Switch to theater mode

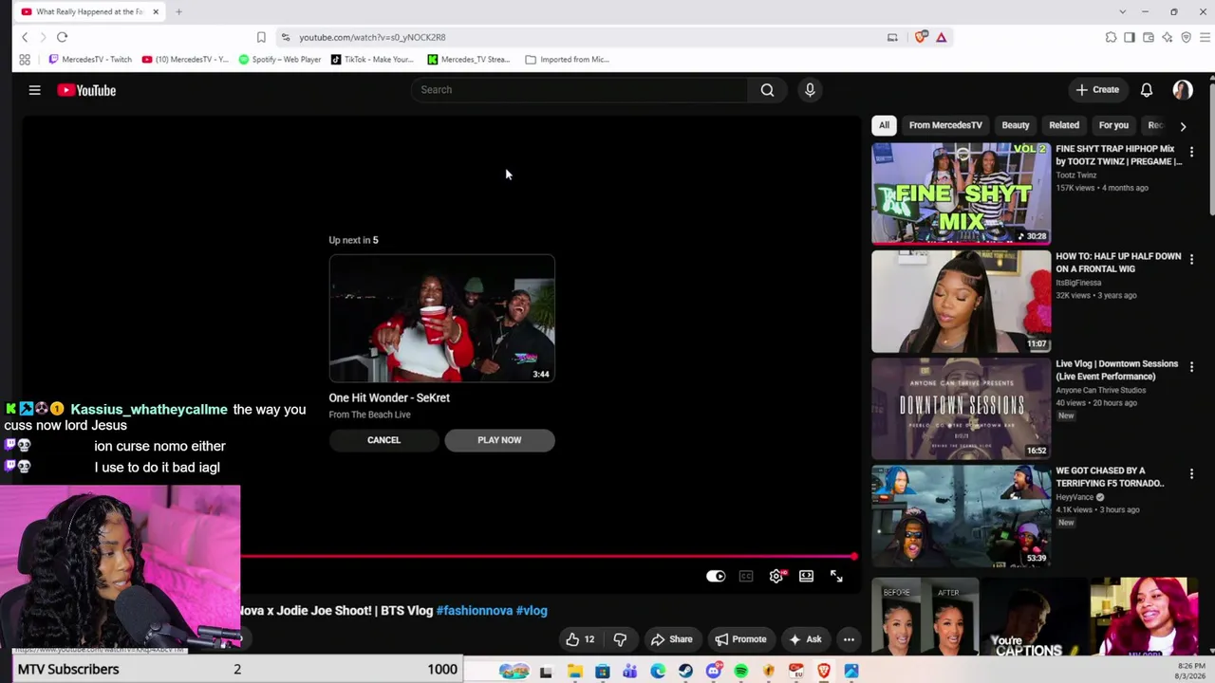click(806, 576)
